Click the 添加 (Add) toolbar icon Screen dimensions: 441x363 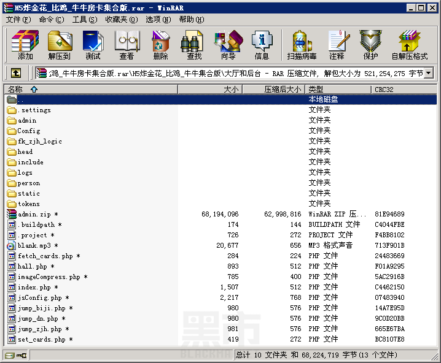point(25,45)
